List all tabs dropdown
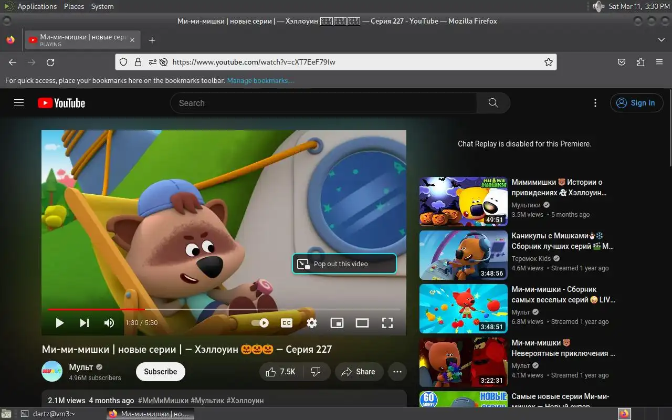Screen dimensions: 672x420 [x=661, y=40]
